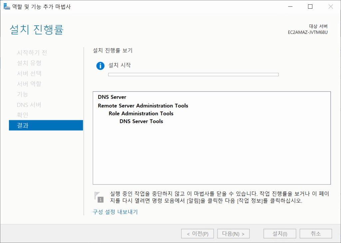
Task: Select DNS Server Tools in results list
Action: (x=141, y=122)
